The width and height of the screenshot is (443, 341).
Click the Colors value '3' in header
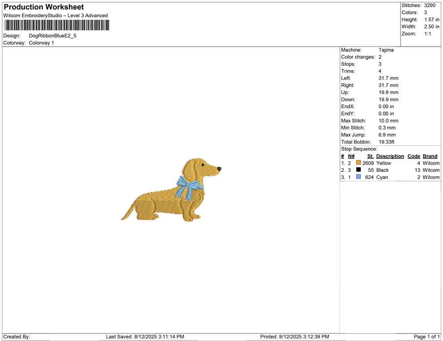pos(426,13)
